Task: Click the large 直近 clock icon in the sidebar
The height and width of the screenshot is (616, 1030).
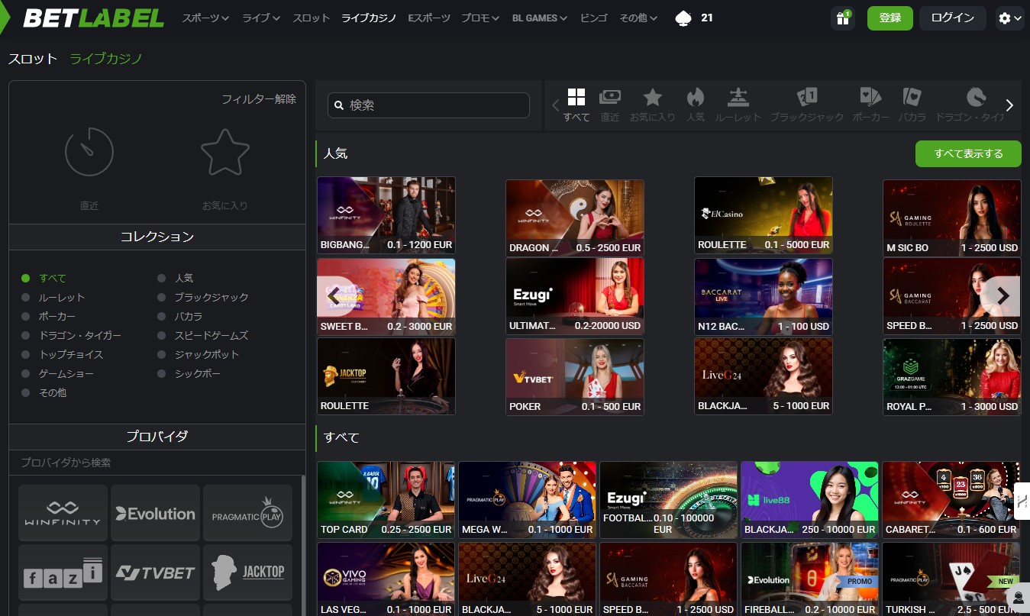Action: pyautogui.click(x=89, y=151)
